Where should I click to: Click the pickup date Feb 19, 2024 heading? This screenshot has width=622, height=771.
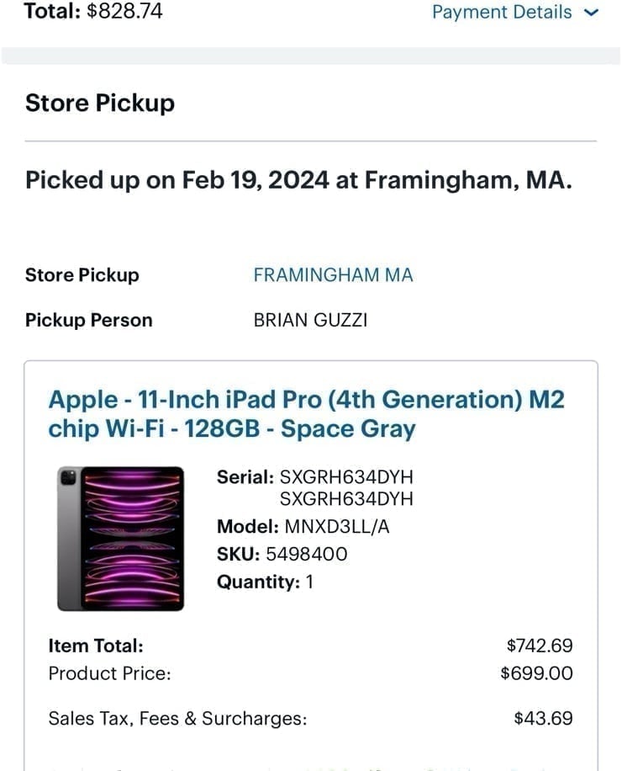point(298,179)
